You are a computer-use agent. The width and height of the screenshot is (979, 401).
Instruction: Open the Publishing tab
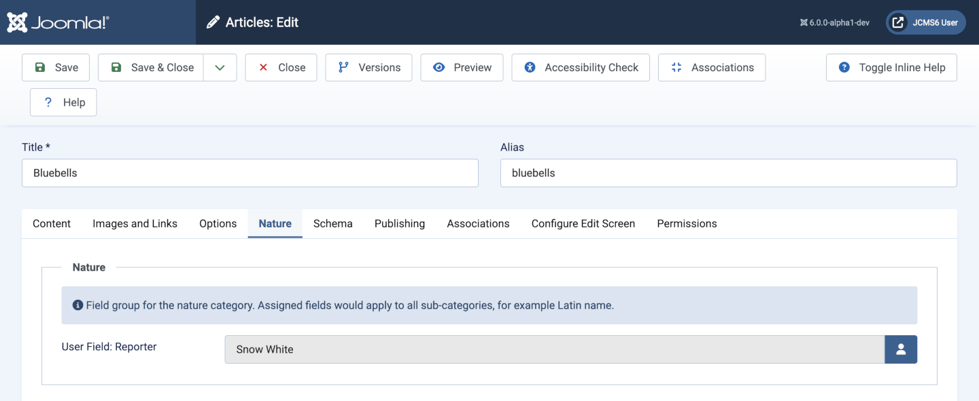point(399,223)
